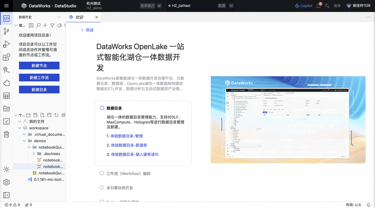375x208 pixels.
Task: Collapse the workspace tree node
Action: 20,128
